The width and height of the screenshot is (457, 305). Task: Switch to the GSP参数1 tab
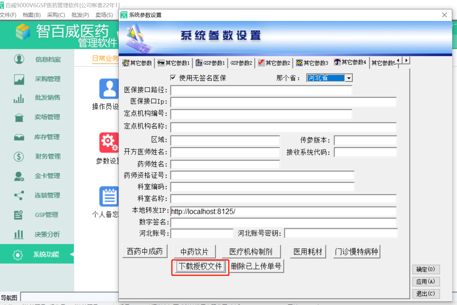(x=210, y=63)
